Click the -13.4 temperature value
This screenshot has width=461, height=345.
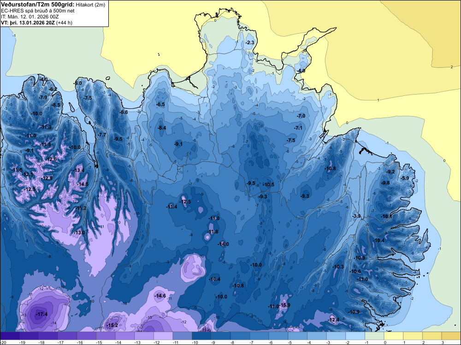pos(78,170)
